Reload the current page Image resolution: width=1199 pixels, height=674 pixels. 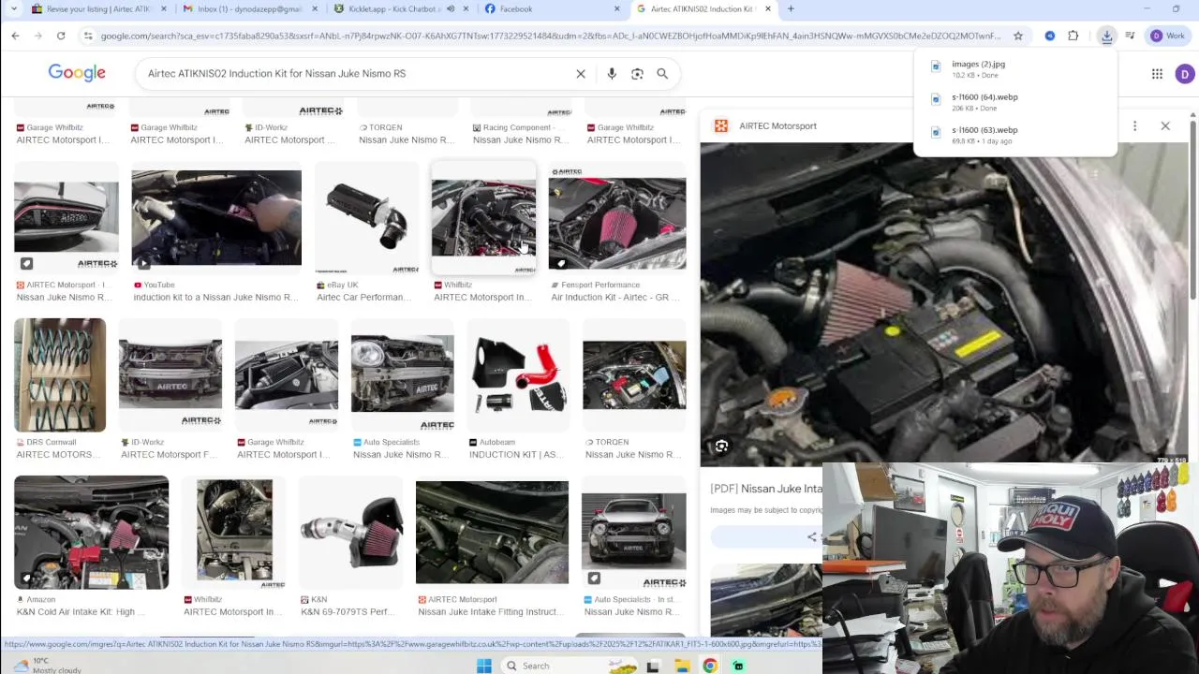point(61,36)
